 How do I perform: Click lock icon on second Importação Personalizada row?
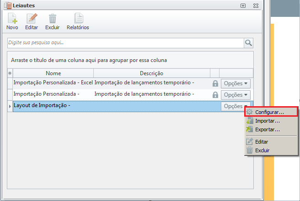[215, 95]
